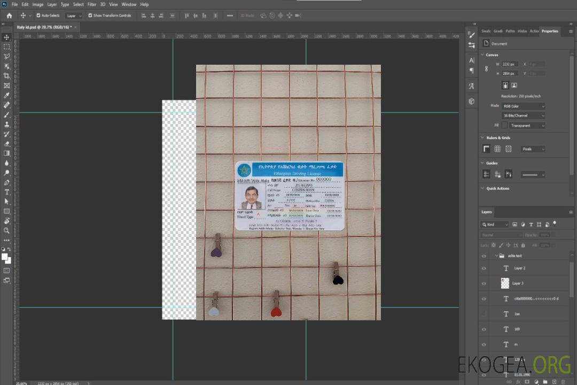The height and width of the screenshot is (385, 577).
Task: Collapse the Canvas section in Properties
Action: coord(483,55)
